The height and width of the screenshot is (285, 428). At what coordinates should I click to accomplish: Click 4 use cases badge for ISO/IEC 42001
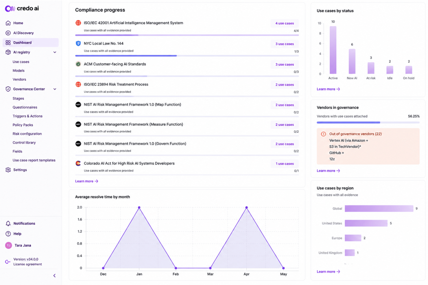[285, 23]
